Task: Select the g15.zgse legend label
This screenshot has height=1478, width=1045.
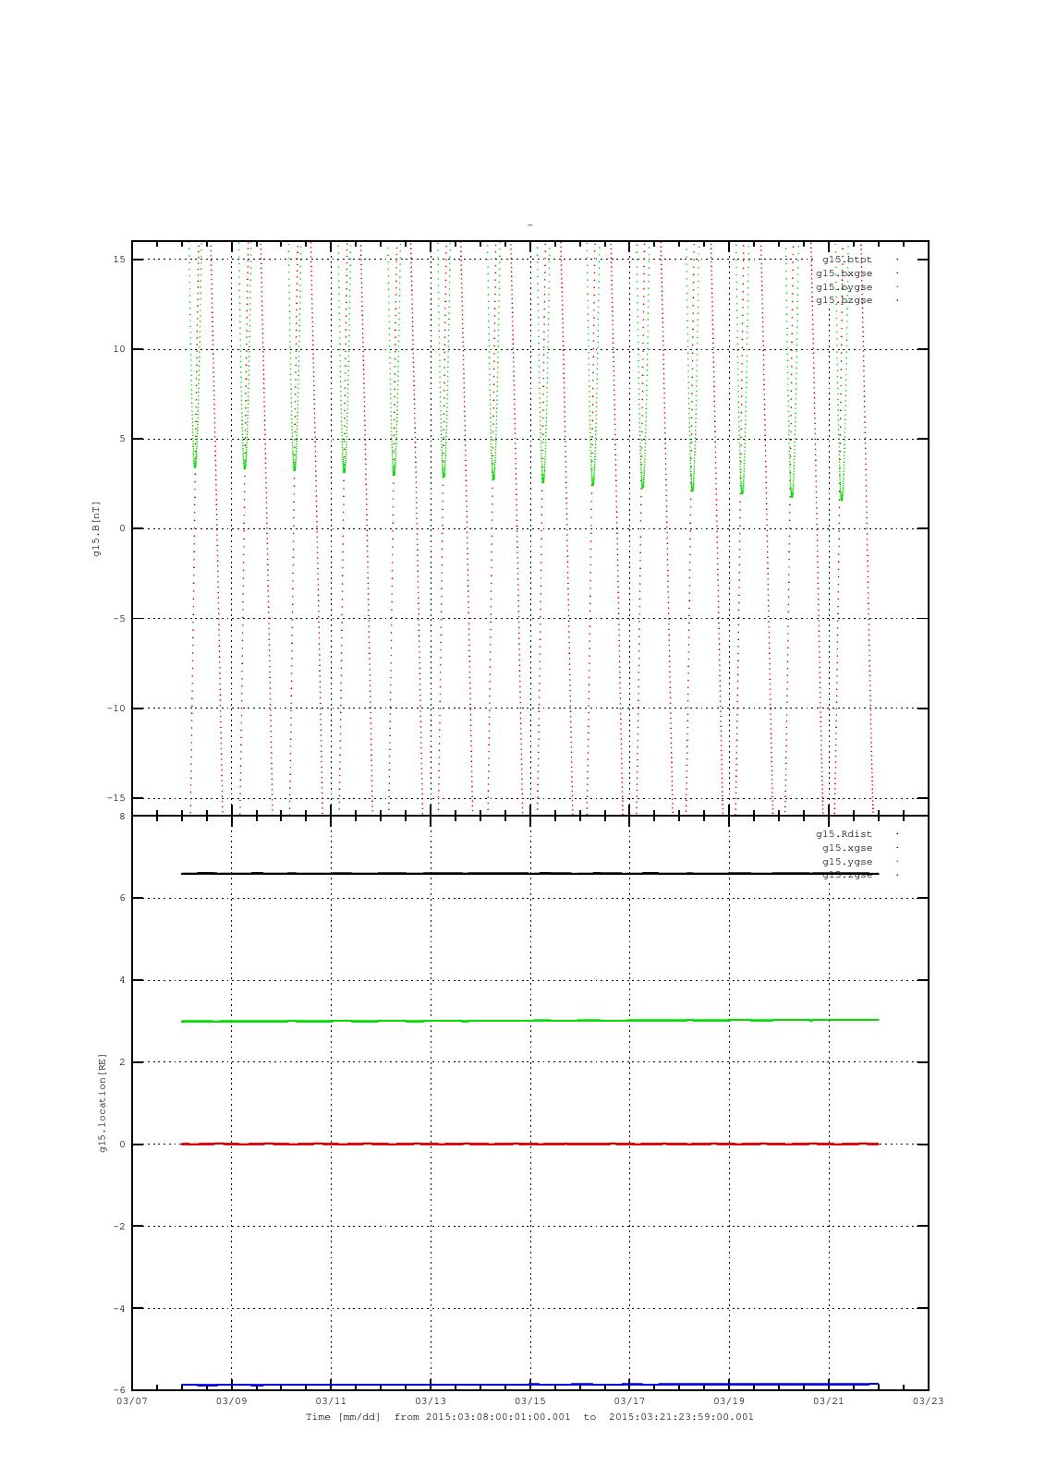Action: 847,875
